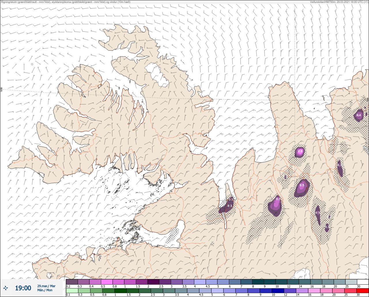369x297 pixels.
Task: Select the pink upper legend swatch labeled 0.5
Action: [107, 282]
